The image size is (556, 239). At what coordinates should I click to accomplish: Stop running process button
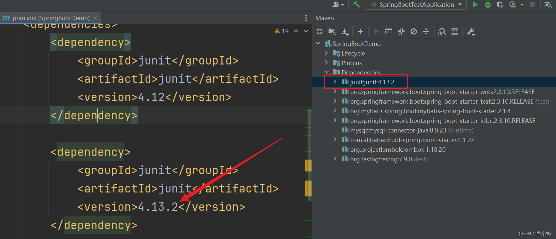(x=533, y=4)
